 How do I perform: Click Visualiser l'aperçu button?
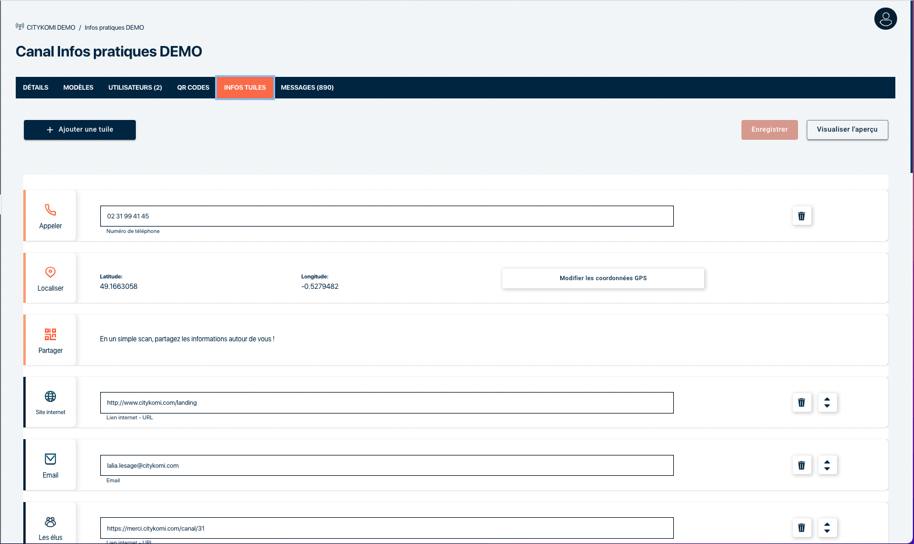pyautogui.click(x=847, y=130)
